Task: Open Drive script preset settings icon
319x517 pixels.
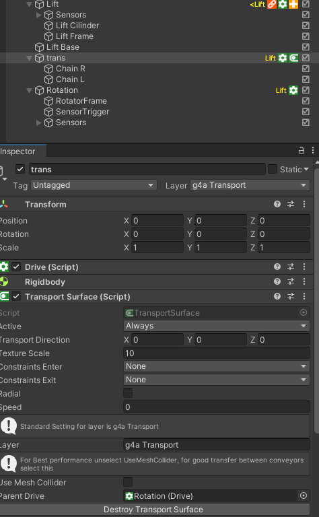Action: pos(291,267)
